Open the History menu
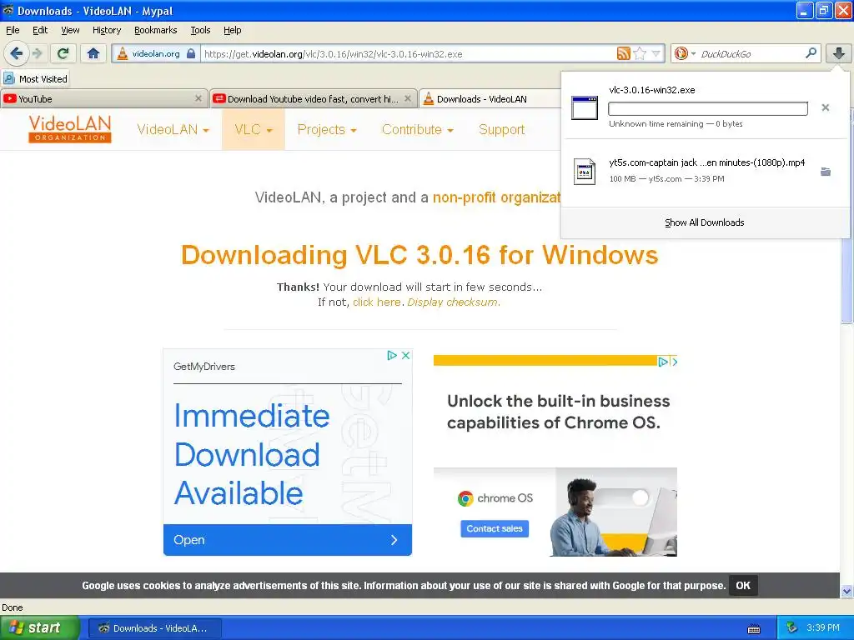This screenshot has height=640, width=854. point(106,30)
